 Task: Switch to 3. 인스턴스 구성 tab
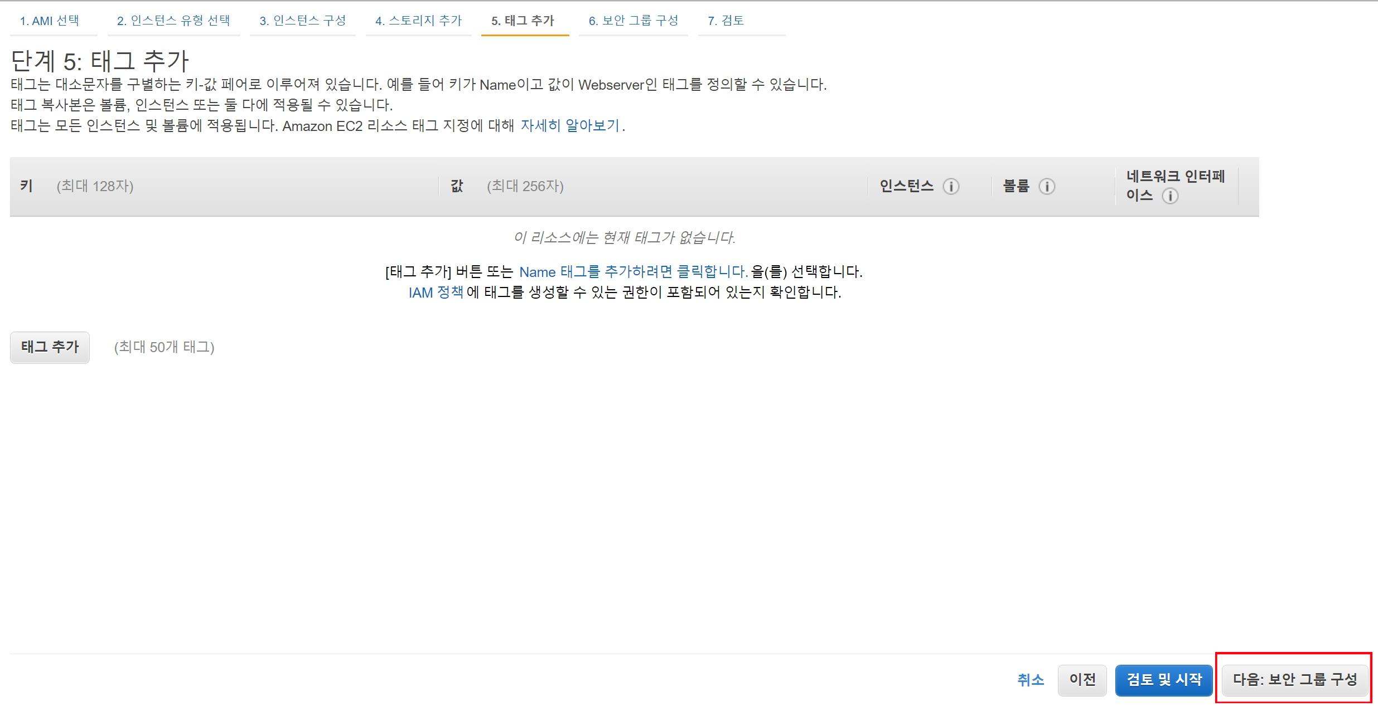(302, 21)
